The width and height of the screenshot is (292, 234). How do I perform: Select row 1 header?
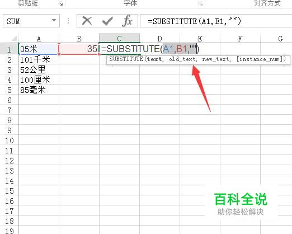coord(9,49)
